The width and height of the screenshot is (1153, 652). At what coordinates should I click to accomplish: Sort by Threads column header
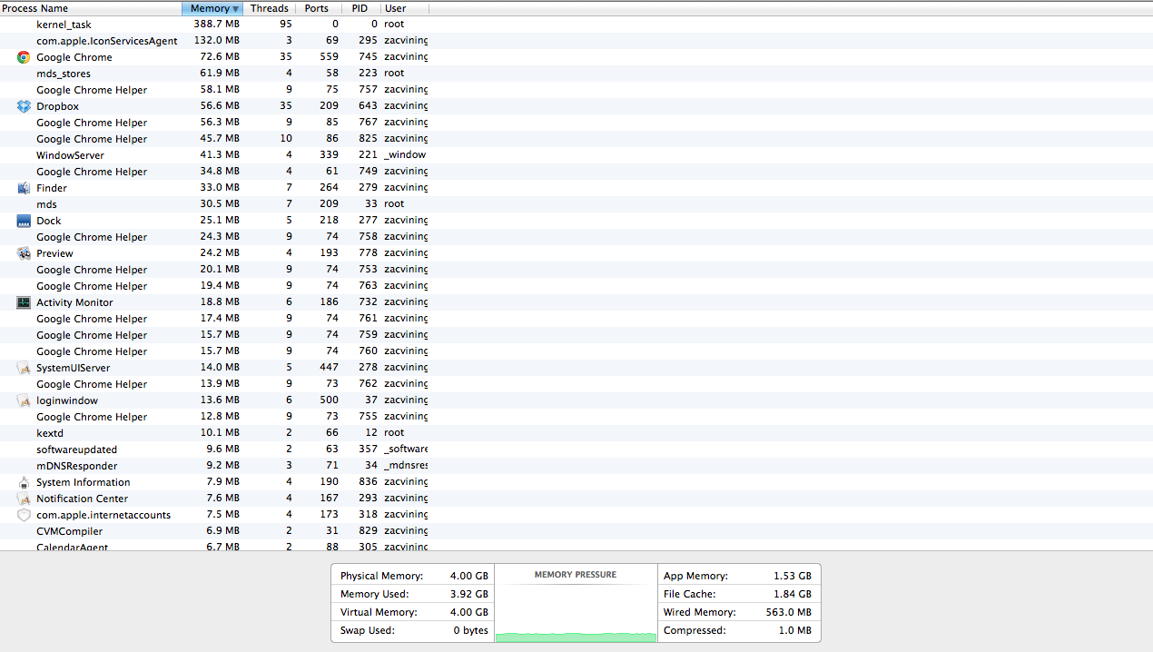click(x=269, y=8)
